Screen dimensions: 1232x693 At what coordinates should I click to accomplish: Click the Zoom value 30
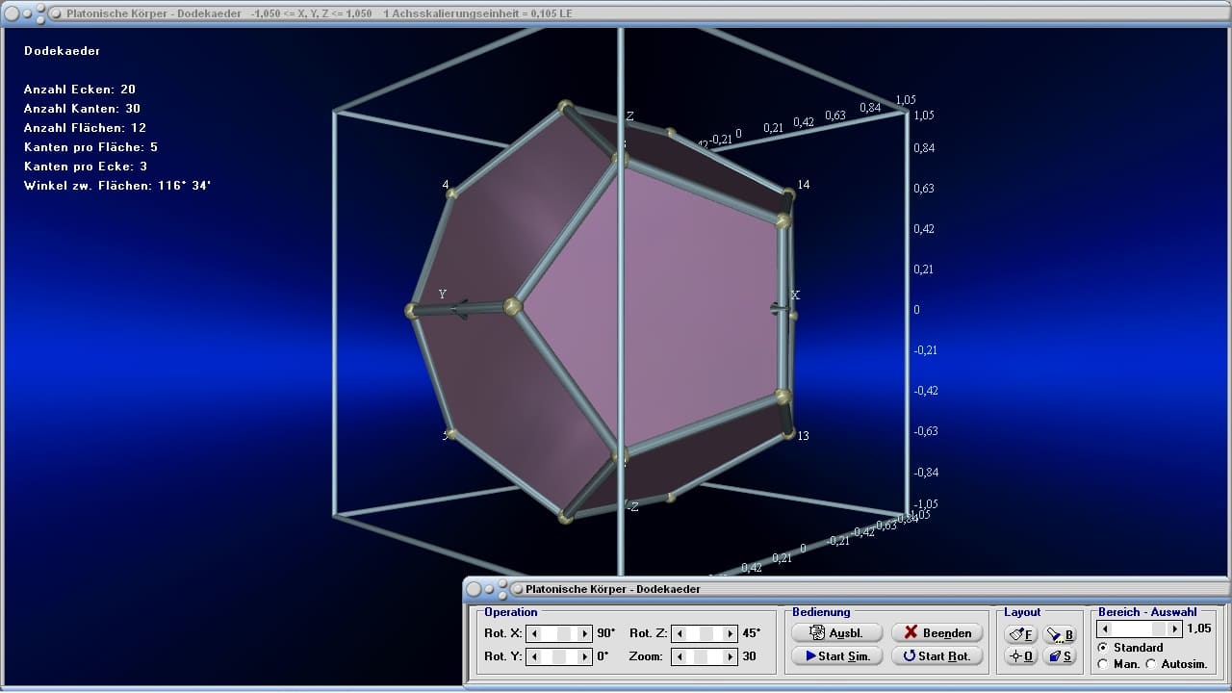(749, 656)
